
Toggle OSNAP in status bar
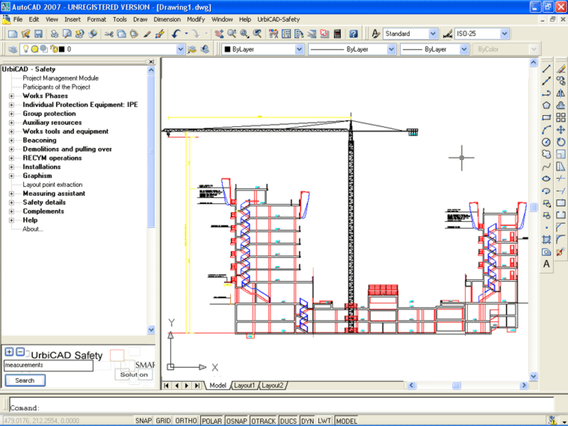237,421
